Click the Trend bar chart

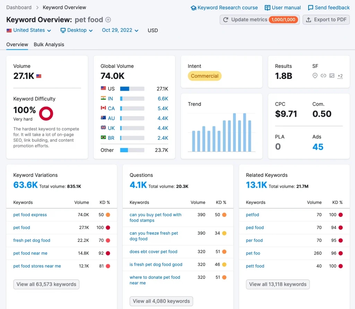click(222, 132)
